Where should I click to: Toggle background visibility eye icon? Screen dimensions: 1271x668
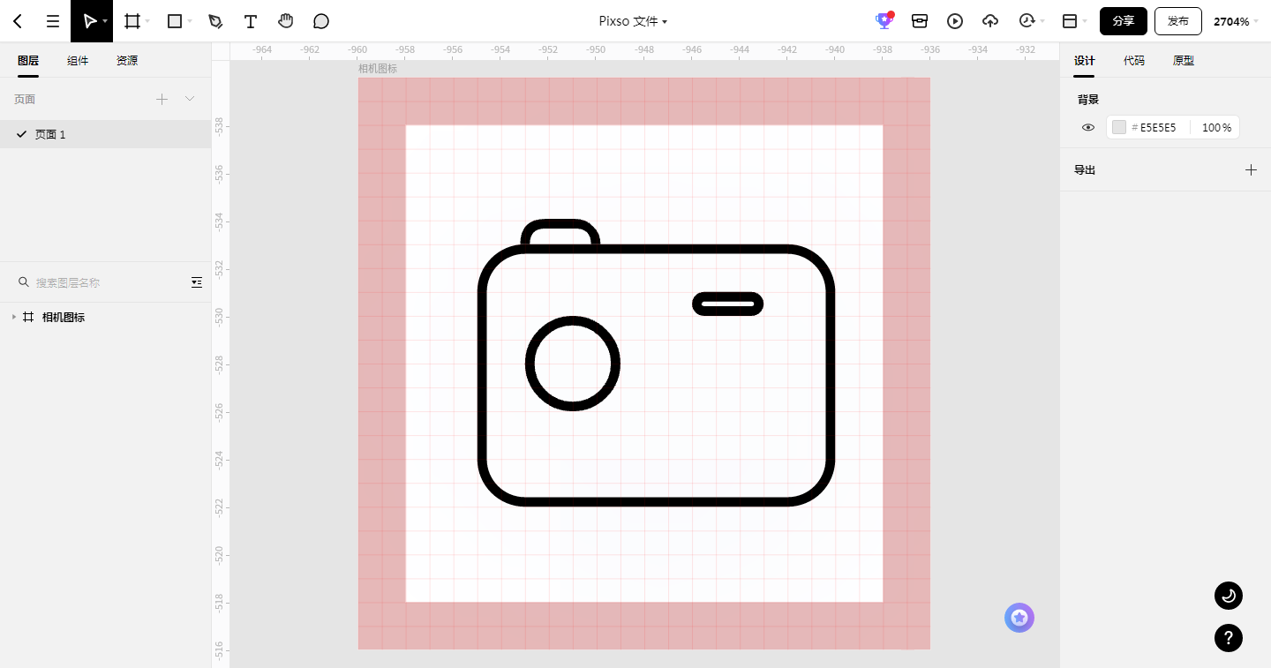(x=1088, y=127)
